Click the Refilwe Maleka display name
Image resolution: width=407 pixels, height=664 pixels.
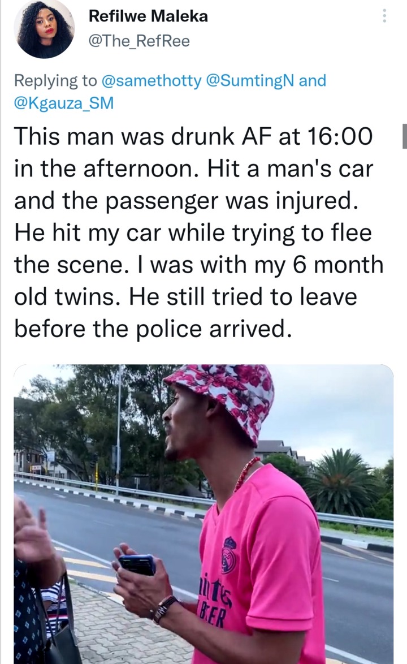click(148, 16)
